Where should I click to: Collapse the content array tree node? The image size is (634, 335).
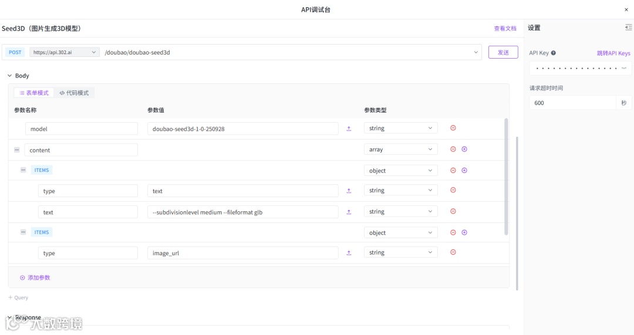click(16, 150)
